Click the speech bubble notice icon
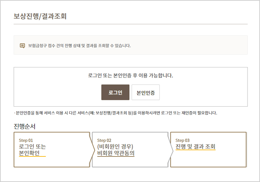Screen dimensions: 260x182 (23, 45)
